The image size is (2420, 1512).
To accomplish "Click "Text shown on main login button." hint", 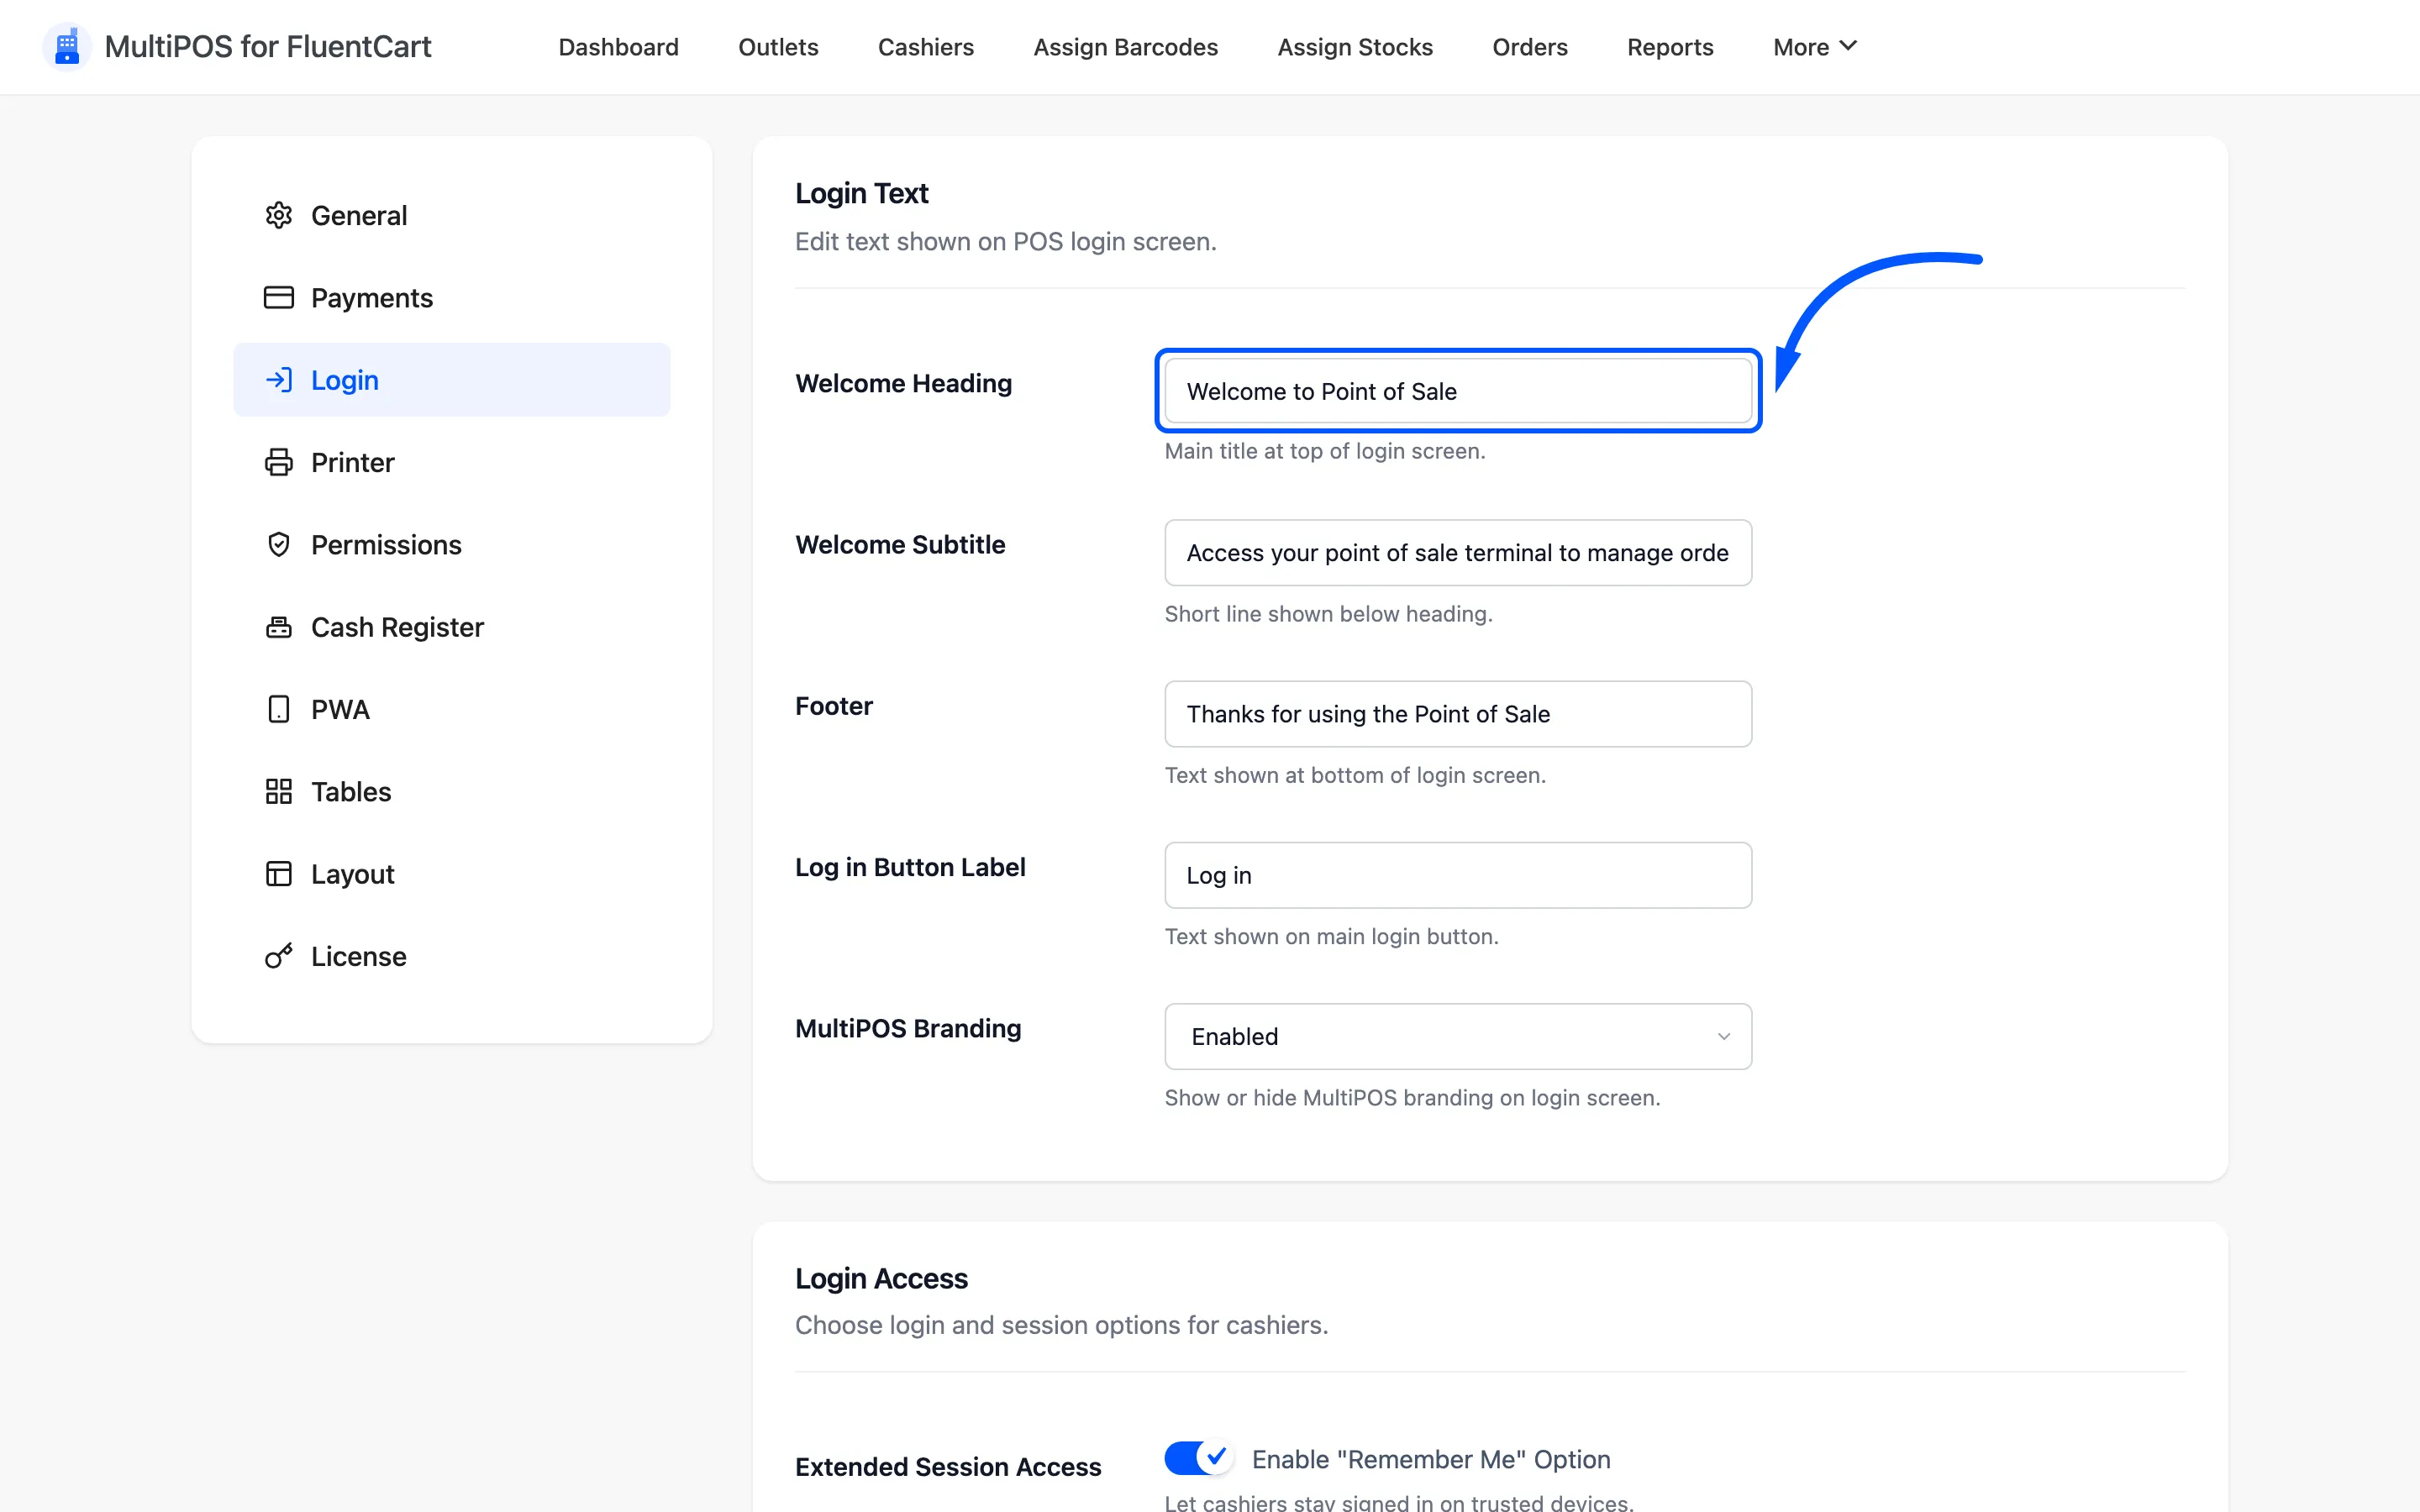I will pyautogui.click(x=1331, y=936).
